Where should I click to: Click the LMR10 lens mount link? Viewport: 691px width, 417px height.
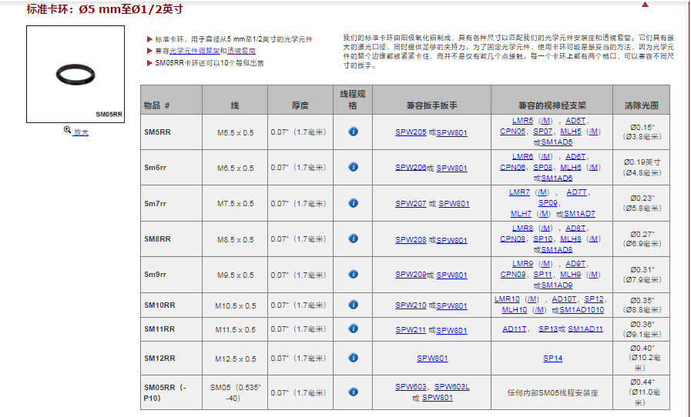[507, 299]
